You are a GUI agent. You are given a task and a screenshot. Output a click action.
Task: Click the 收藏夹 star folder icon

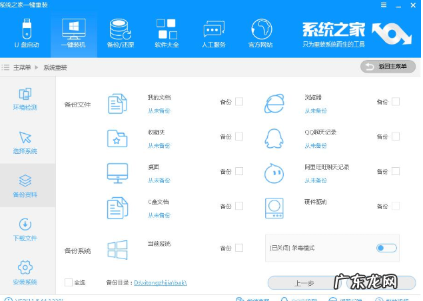tap(117, 139)
